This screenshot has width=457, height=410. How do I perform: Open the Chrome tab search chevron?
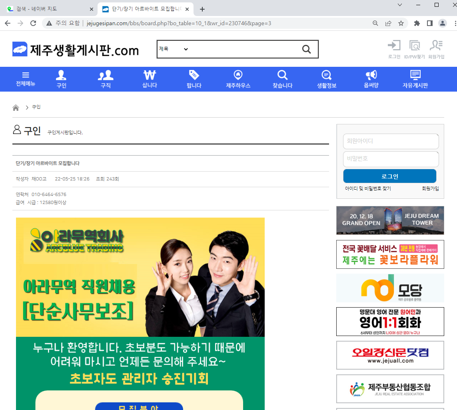tap(400, 5)
